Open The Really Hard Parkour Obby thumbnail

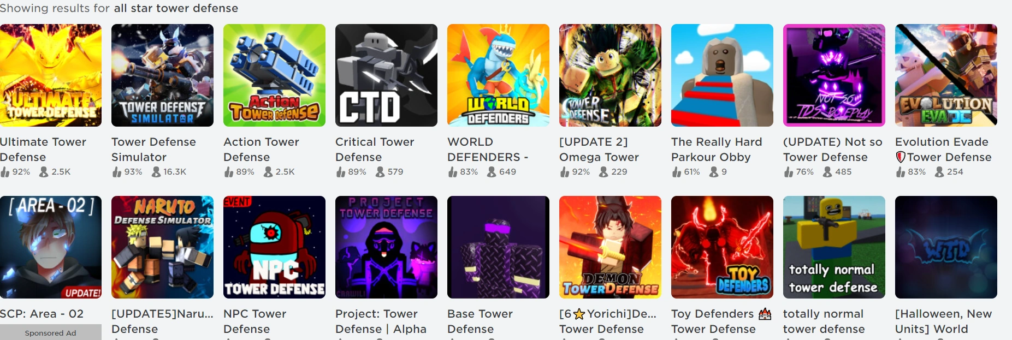click(722, 75)
